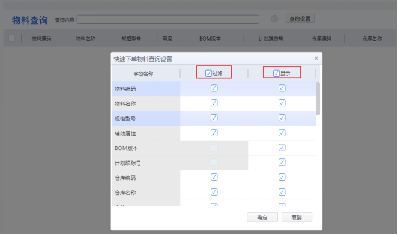398x235 pixels.
Task: Select the 计划跟踪号 field name row
Action: click(146, 163)
